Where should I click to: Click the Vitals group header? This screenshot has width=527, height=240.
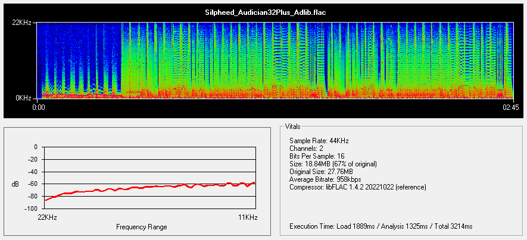(x=293, y=127)
